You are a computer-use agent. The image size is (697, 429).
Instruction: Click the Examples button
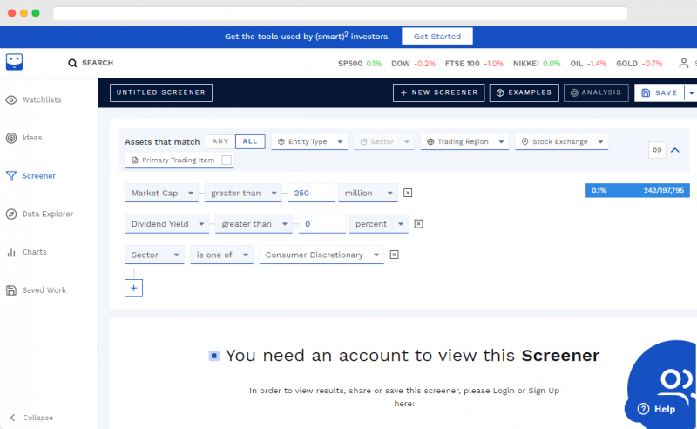[524, 93]
